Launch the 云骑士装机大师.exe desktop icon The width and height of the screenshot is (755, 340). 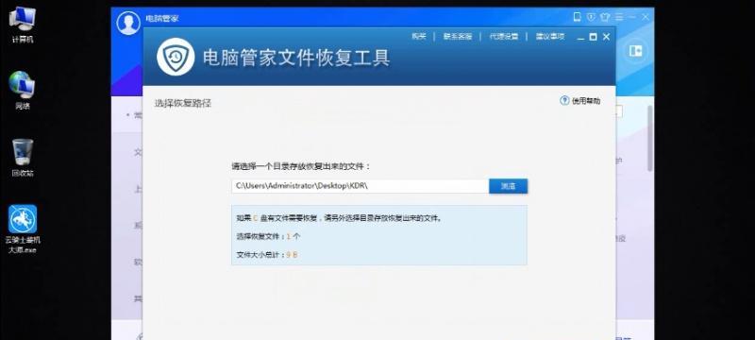pyautogui.click(x=22, y=229)
